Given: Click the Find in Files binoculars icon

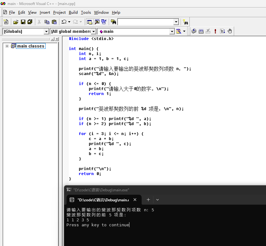Looking at the screenshot, I should pyautogui.click(x=113, y=22).
